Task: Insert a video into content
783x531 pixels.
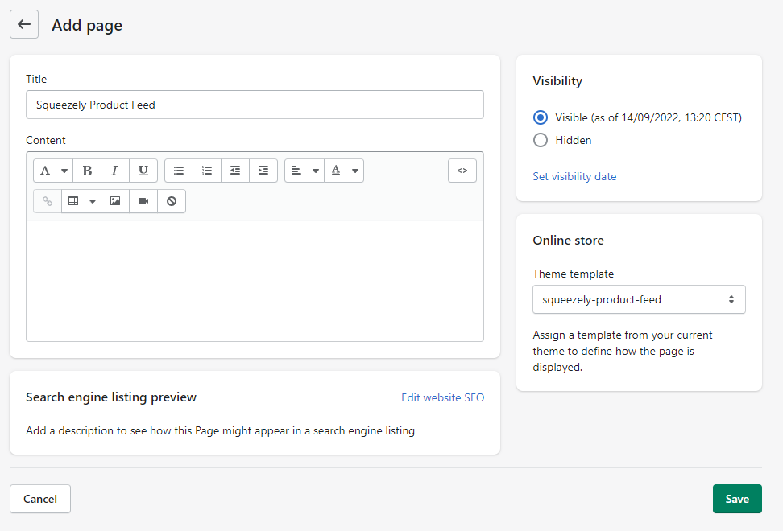Action: (x=143, y=201)
